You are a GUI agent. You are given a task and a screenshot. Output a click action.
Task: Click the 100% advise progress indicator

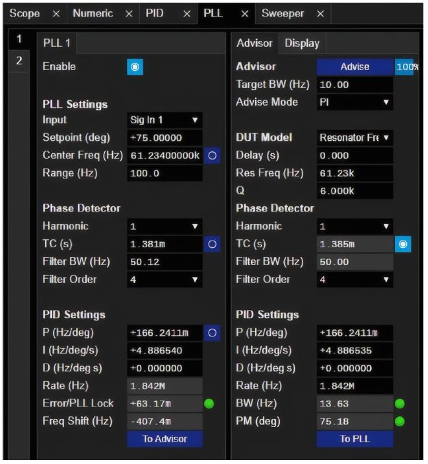coord(407,67)
